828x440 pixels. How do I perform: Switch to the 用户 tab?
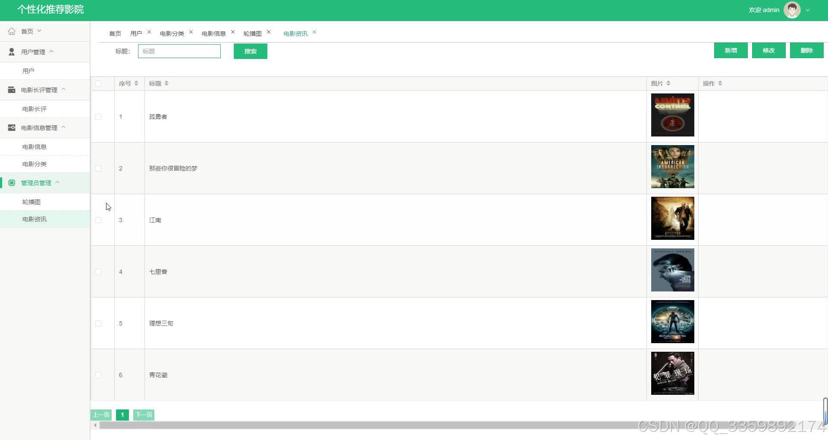point(136,34)
